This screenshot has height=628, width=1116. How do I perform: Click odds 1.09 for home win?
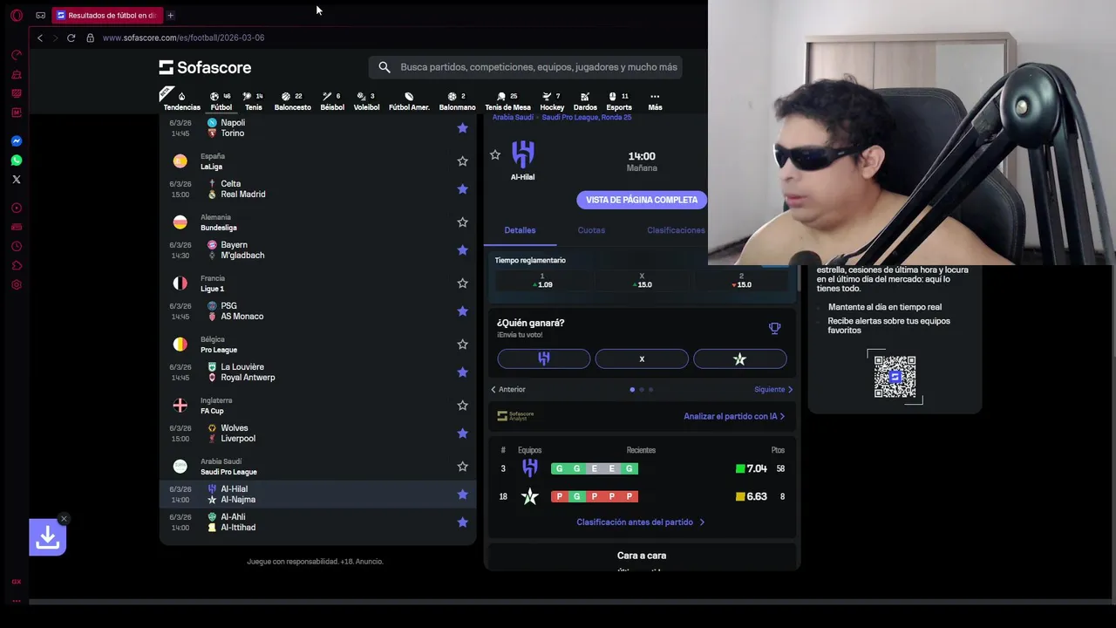click(542, 281)
